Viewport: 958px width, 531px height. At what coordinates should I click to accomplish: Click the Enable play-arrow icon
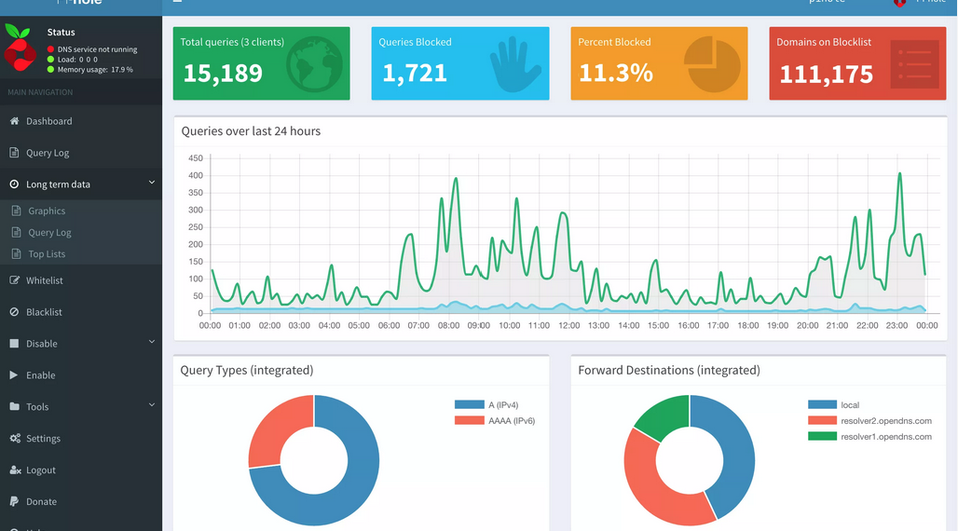pos(13,375)
